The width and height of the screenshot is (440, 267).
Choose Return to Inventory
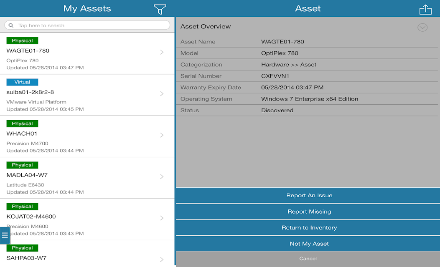pos(308,227)
